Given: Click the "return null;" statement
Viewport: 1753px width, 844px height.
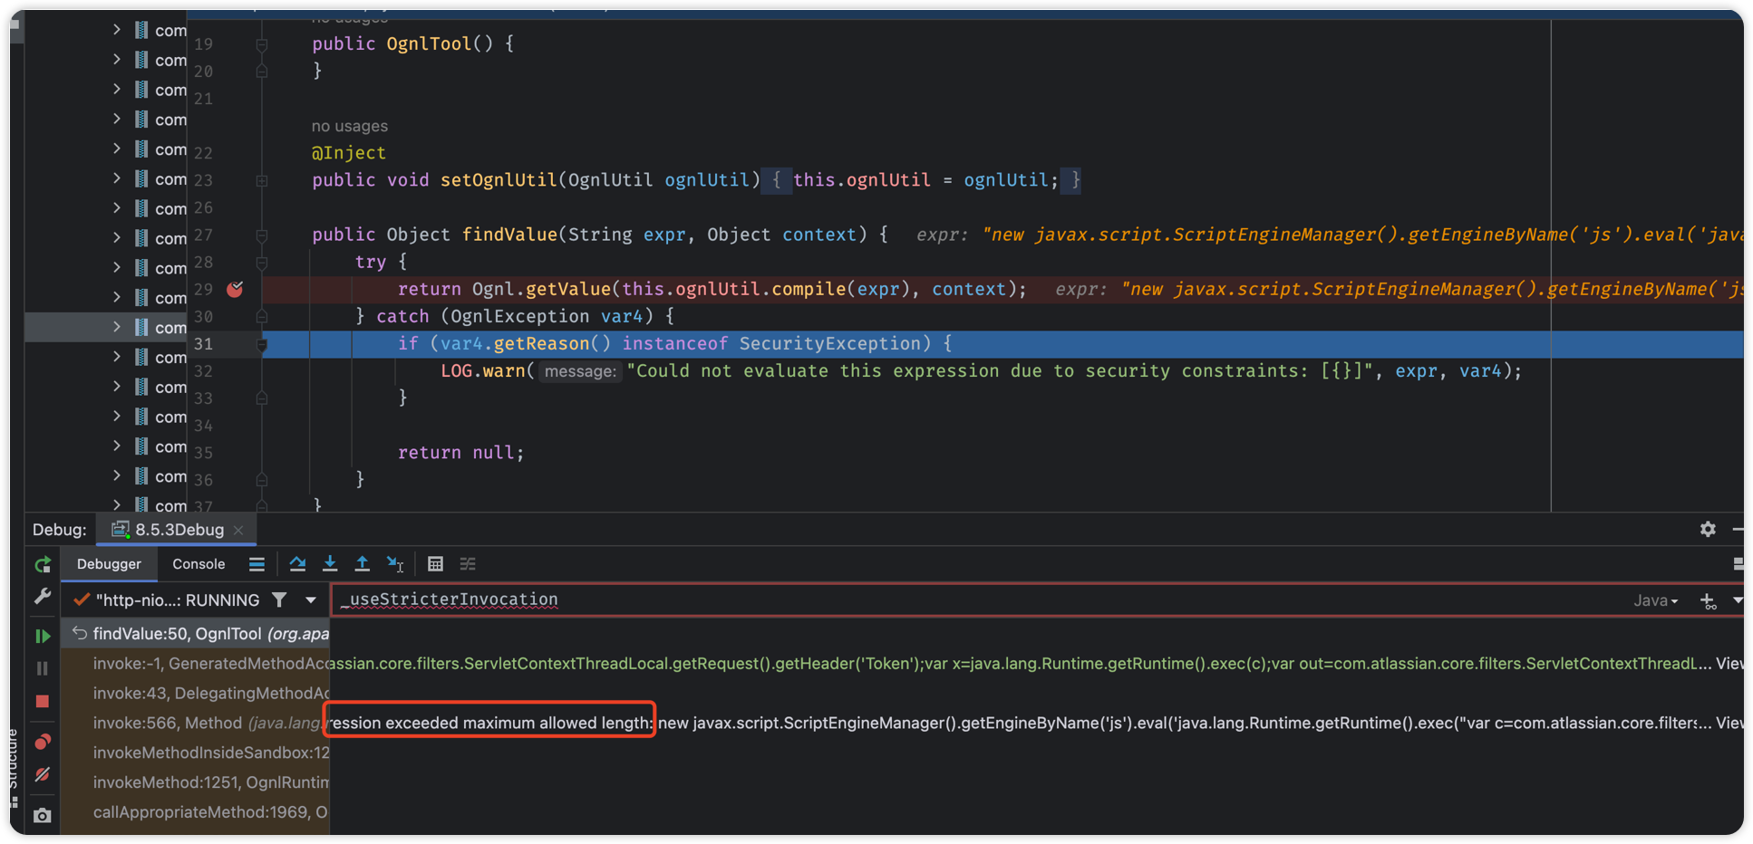Looking at the screenshot, I should coord(460,453).
